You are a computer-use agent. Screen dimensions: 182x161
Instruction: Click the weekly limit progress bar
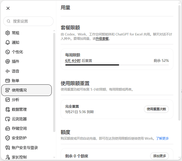pos(117,65)
